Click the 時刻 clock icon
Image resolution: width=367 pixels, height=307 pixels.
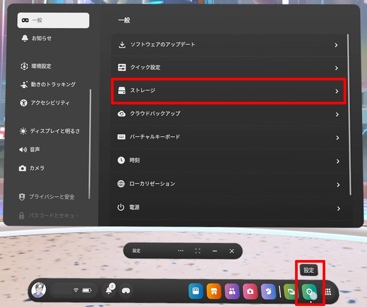(121, 160)
